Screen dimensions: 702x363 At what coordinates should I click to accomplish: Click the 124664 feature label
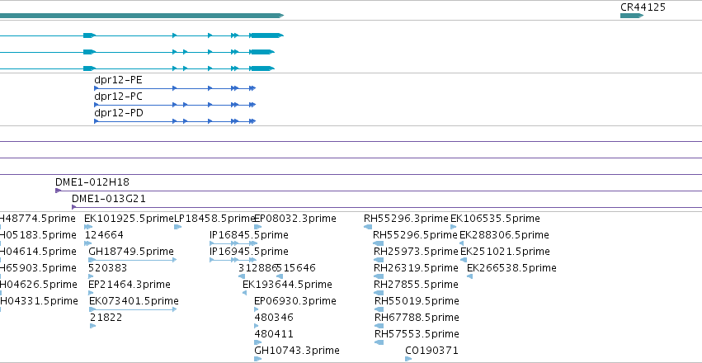pyautogui.click(x=104, y=235)
